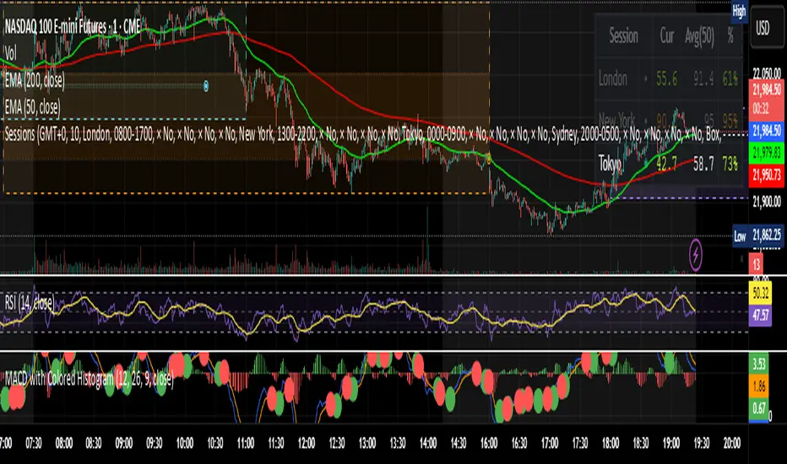Click the Cur column header
The image size is (787, 464).
(666, 35)
